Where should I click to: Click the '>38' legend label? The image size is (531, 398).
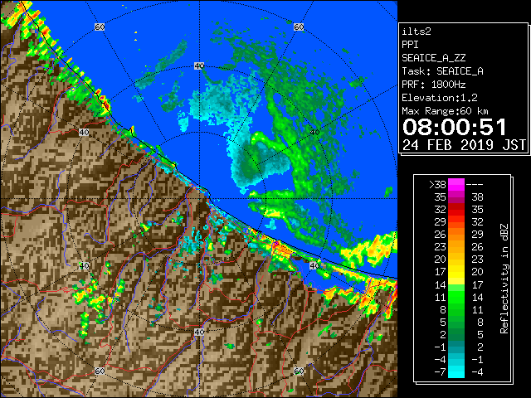pos(437,185)
